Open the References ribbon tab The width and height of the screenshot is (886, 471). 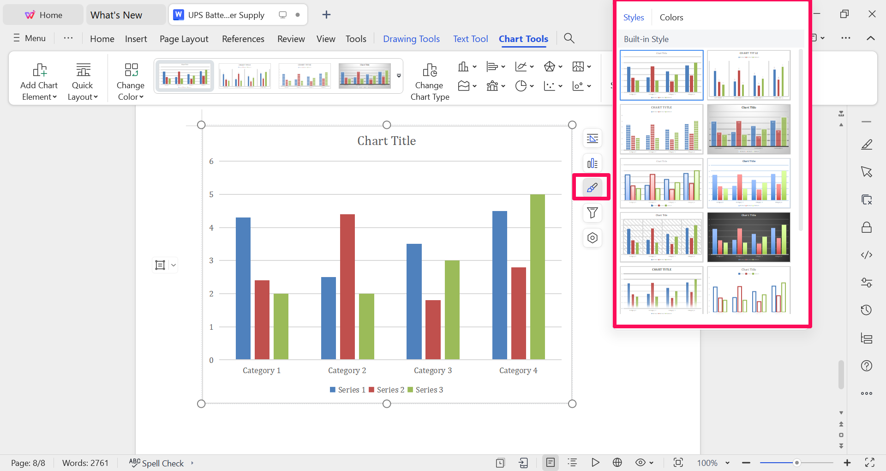[243, 39]
